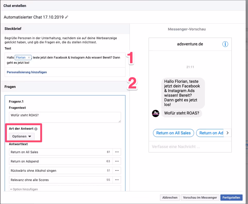The width and height of the screenshot is (248, 204).
Task: Click + Option hinzufügen
Action: [x=65, y=189]
